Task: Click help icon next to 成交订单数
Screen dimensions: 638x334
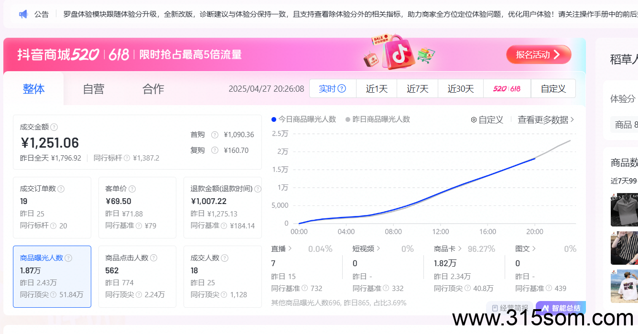Action: (x=61, y=189)
